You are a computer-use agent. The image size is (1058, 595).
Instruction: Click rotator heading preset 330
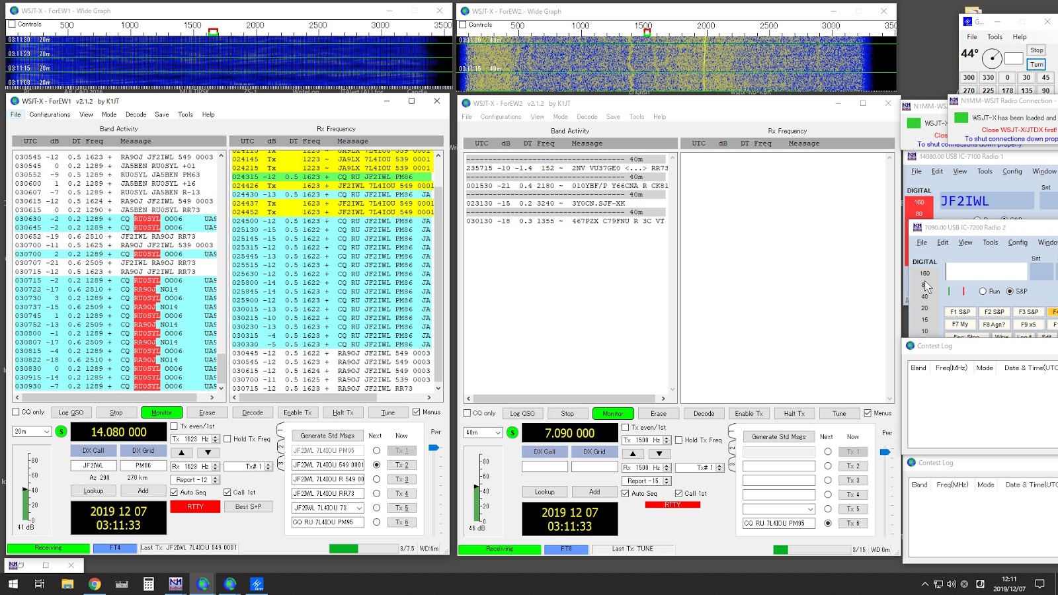click(988, 77)
